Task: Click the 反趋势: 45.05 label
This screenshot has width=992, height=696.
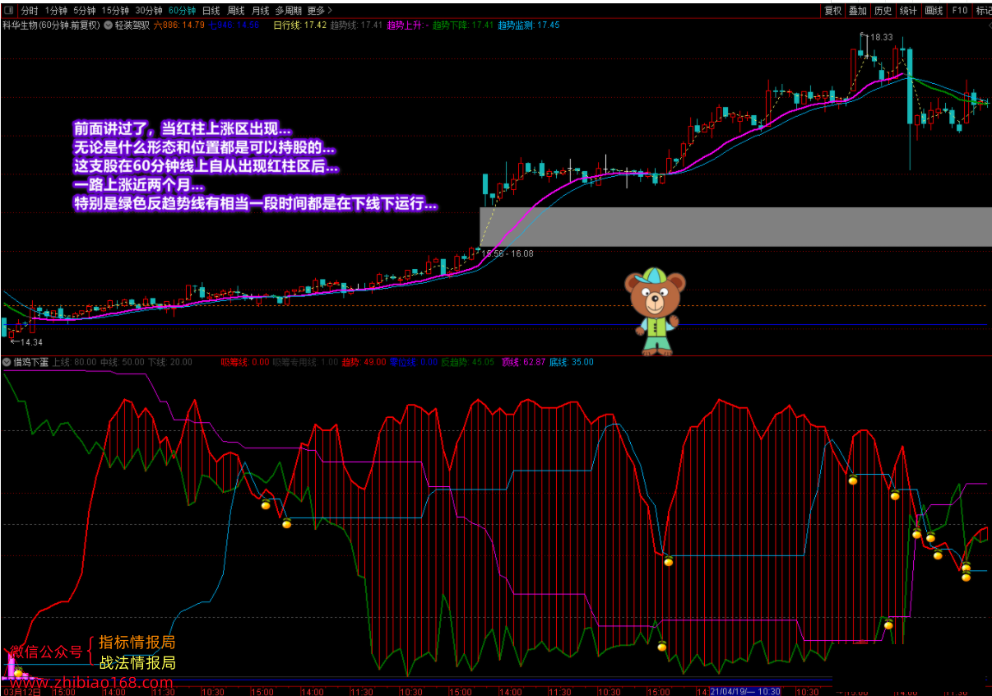Action: (x=468, y=362)
